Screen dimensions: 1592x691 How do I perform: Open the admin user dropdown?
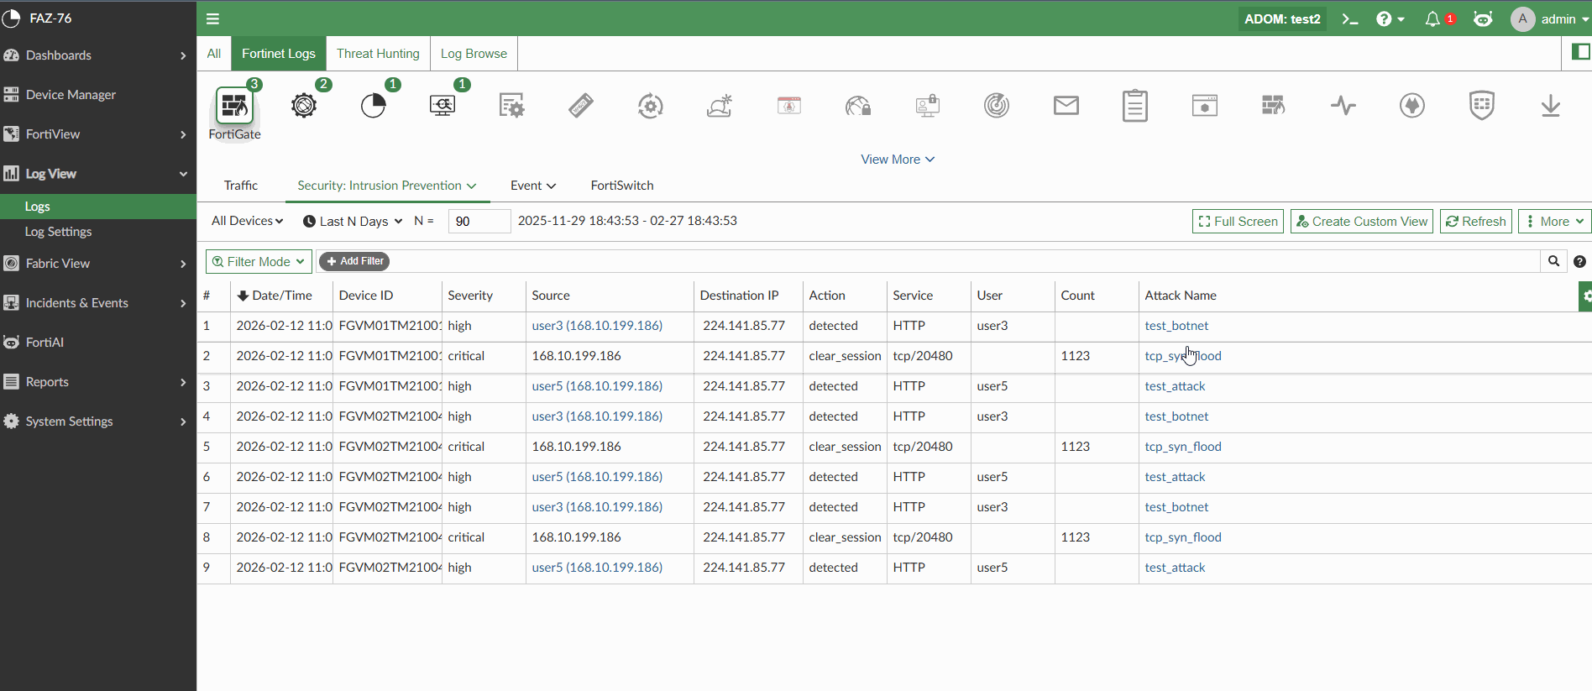[1550, 18]
